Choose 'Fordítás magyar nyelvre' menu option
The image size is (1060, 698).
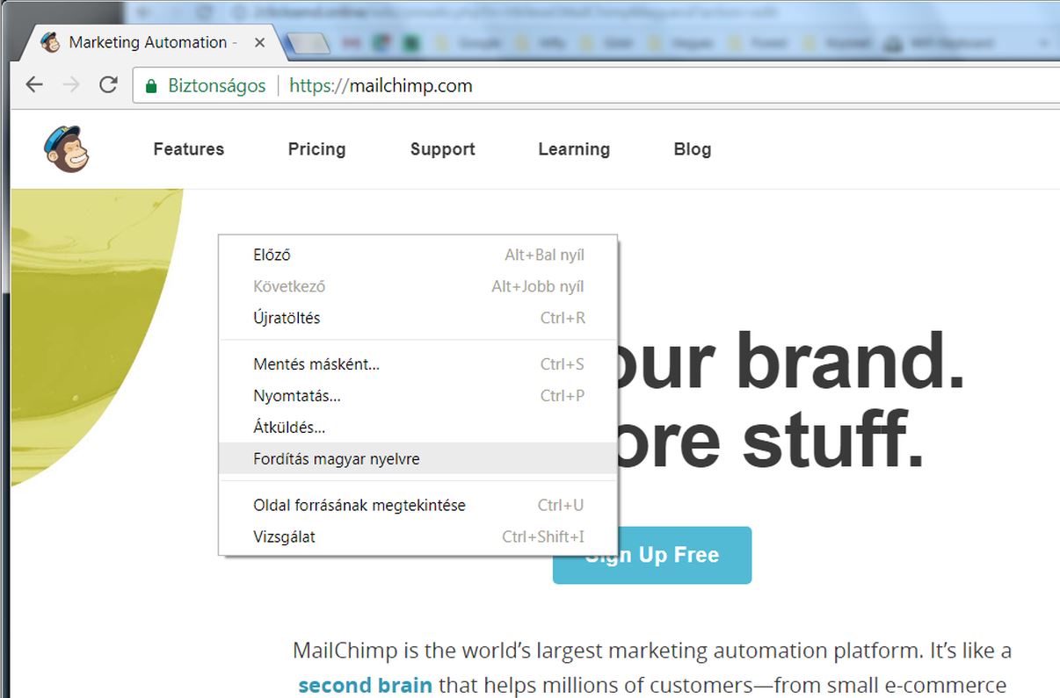(337, 458)
